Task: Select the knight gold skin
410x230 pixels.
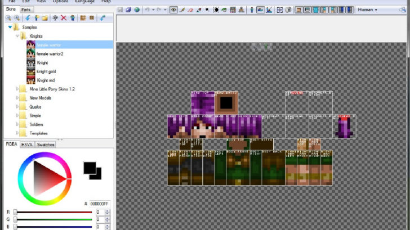Action: 46,71
